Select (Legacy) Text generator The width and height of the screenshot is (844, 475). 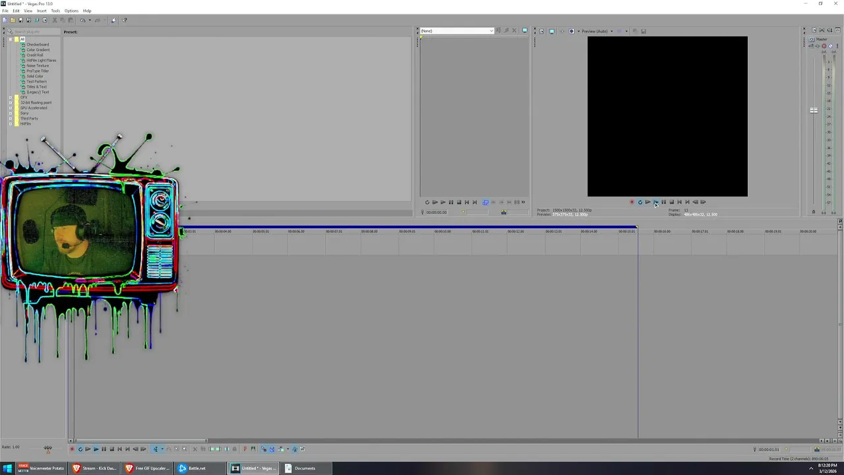38,92
